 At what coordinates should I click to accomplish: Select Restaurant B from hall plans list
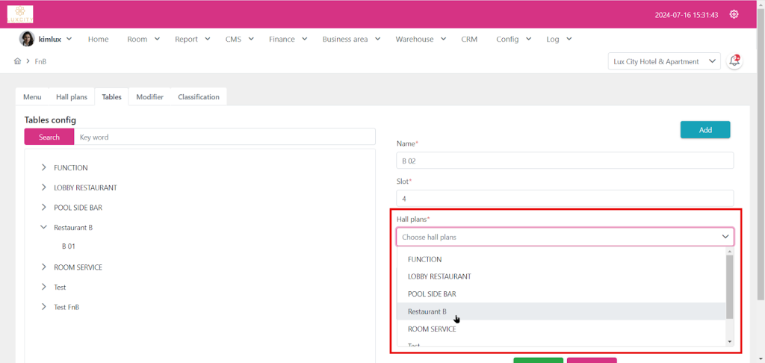tap(427, 311)
